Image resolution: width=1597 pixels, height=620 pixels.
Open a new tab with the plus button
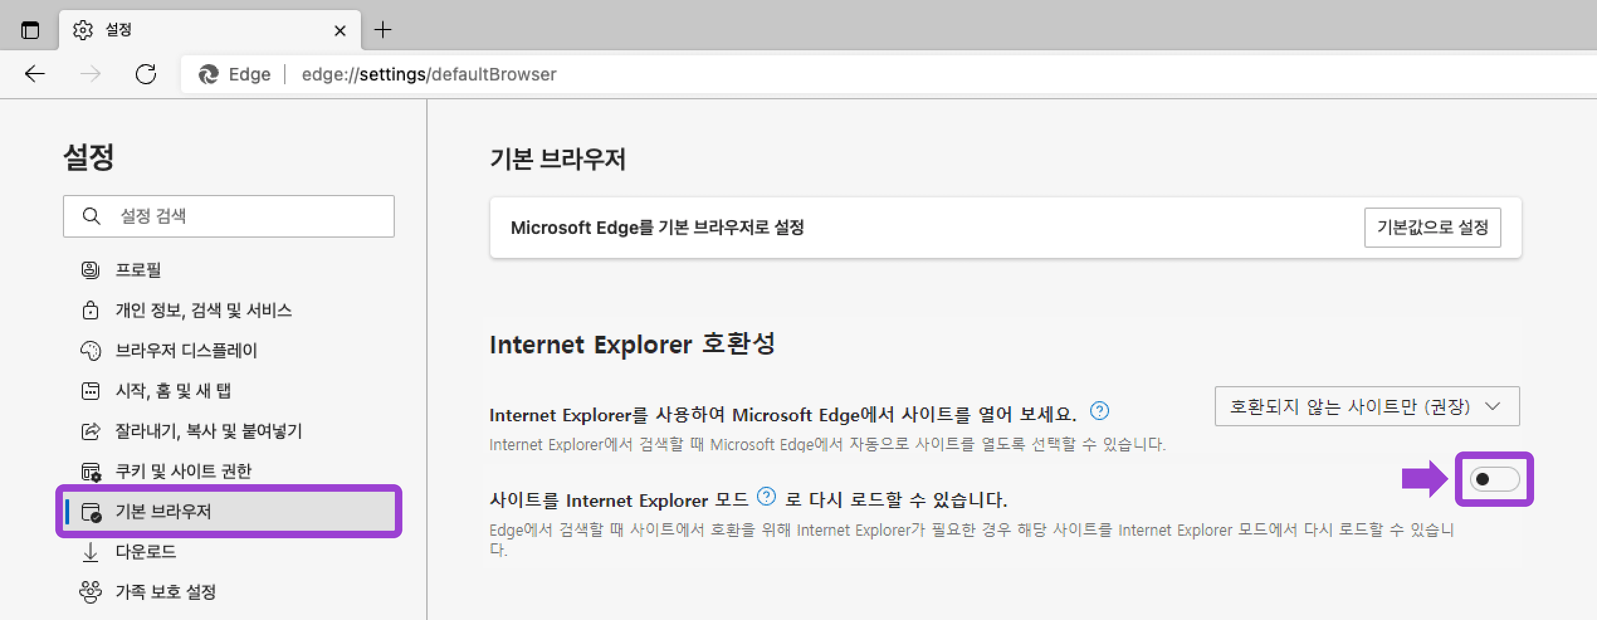[x=382, y=30]
